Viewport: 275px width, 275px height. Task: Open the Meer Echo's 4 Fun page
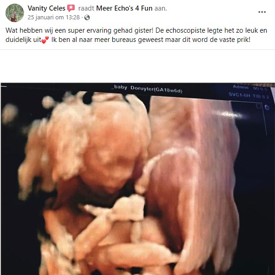pos(124,8)
